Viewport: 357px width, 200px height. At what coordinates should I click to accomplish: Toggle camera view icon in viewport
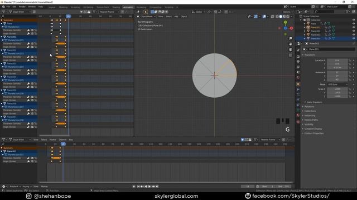[x=290, y=49]
